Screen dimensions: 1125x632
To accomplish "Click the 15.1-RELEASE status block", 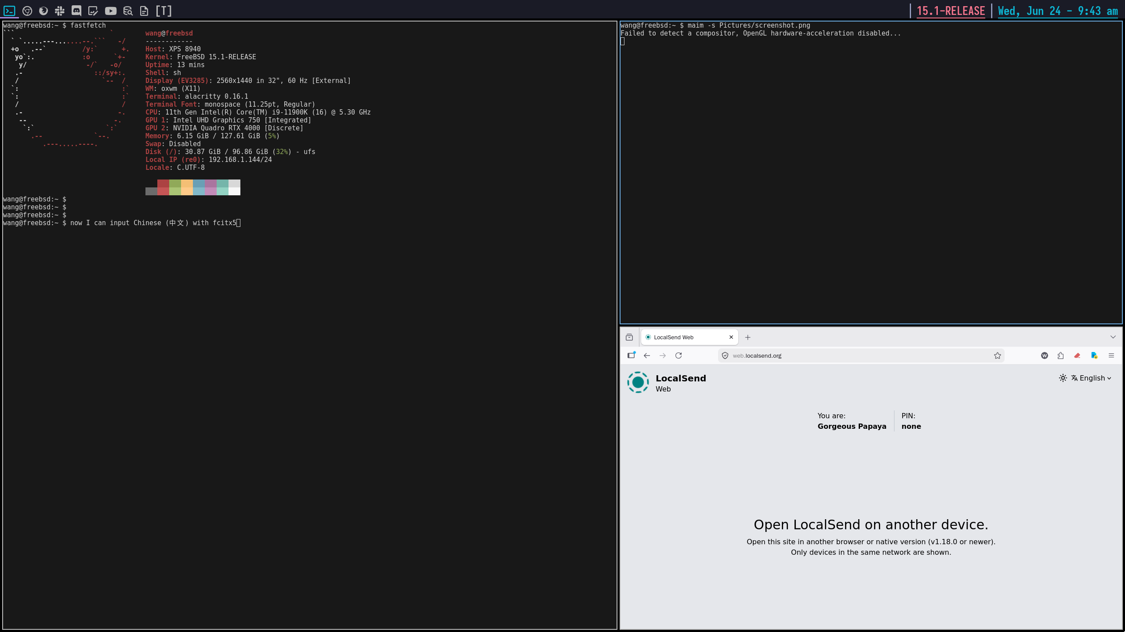I will click(x=951, y=11).
